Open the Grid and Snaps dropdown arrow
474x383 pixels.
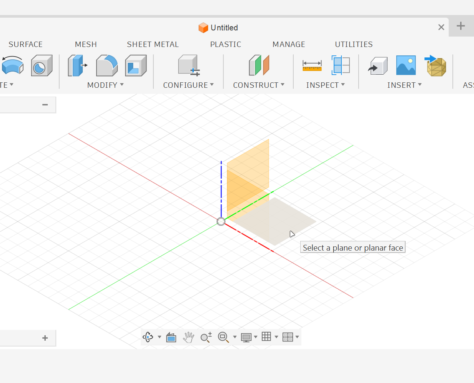276,337
